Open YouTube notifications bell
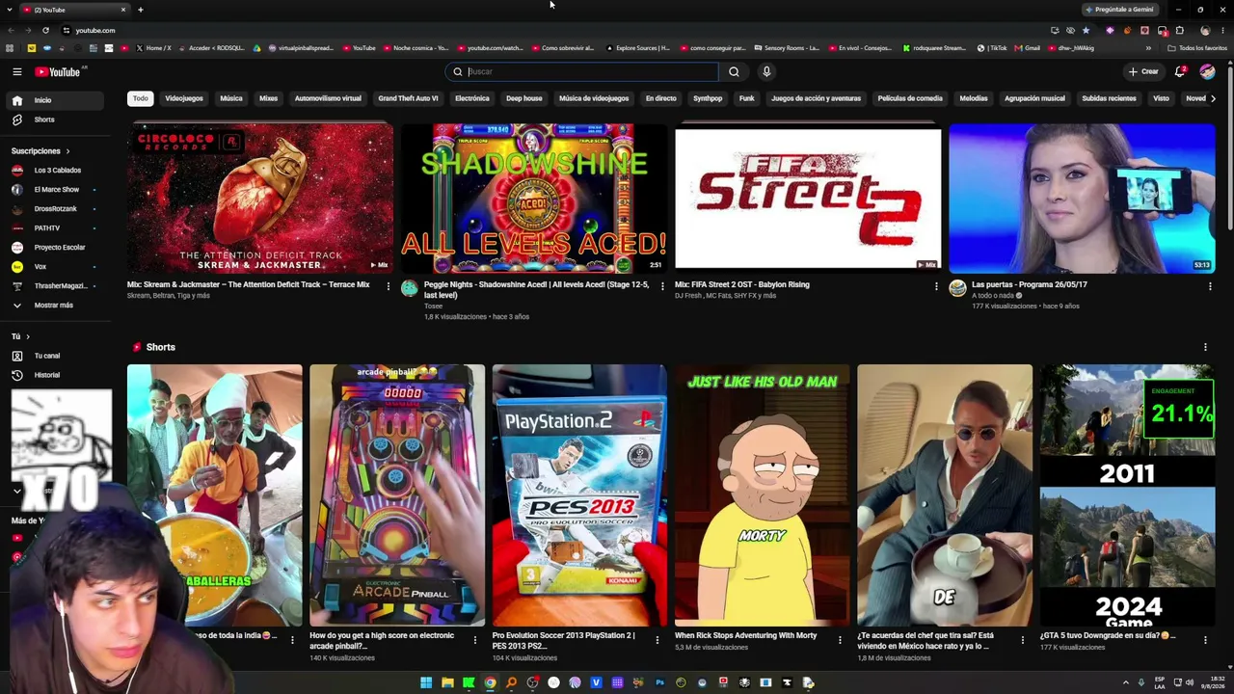The width and height of the screenshot is (1234, 694). click(1180, 71)
